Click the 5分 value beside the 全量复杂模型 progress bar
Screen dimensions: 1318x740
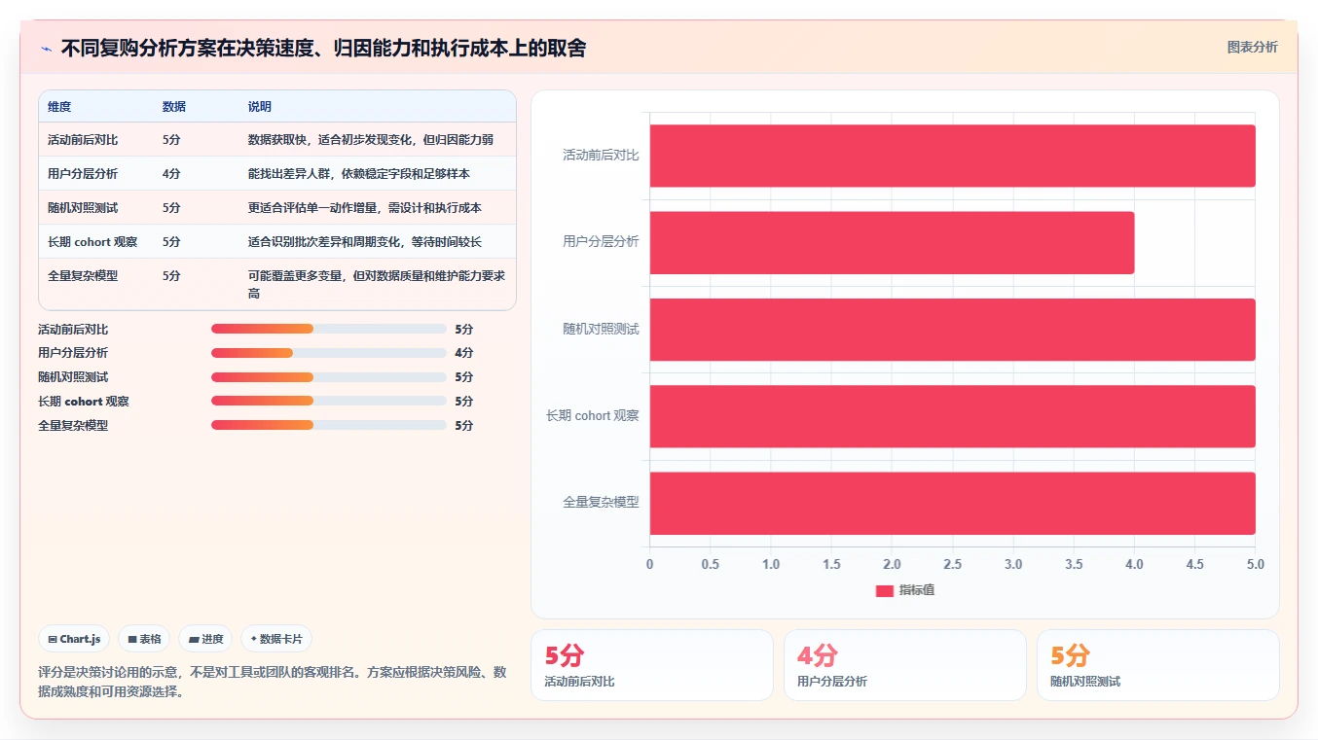[x=464, y=426]
